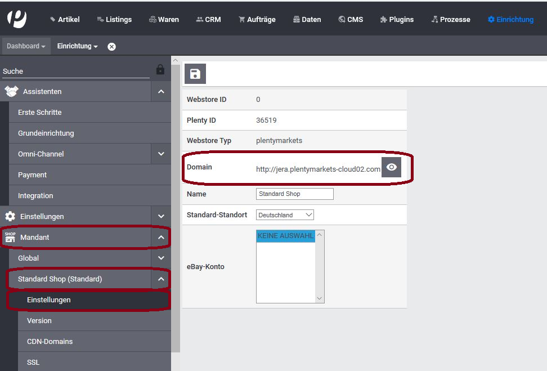The image size is (547, 371).
Task: Select KEINE AUSWAHL in eBay-Konto list
Action: tap(285, 236)
